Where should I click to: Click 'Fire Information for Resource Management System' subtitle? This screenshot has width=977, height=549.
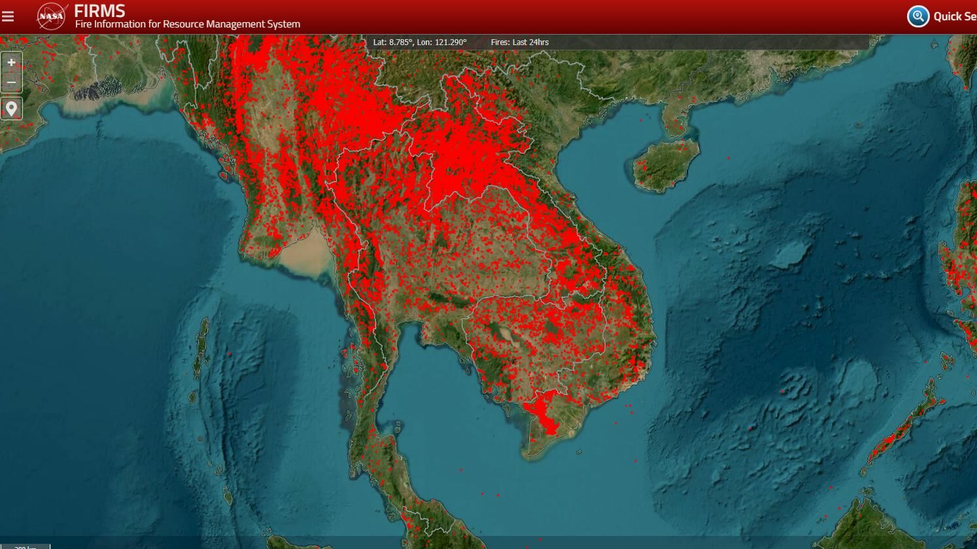(188, 24)
